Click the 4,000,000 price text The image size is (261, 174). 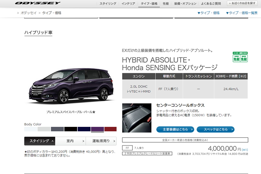click(222, 148)
